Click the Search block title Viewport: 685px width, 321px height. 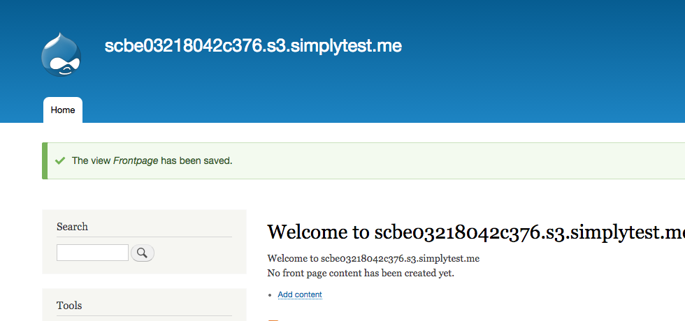(72, 227)
